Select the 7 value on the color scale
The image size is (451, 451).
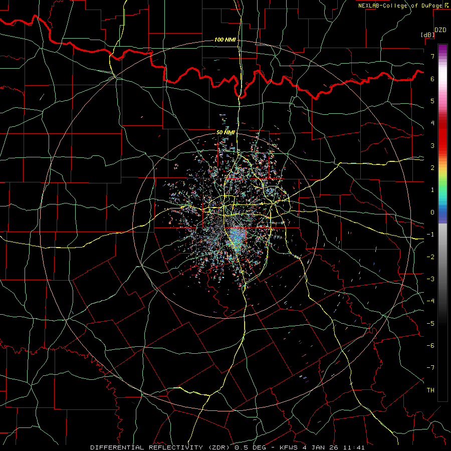tap(432, 56)
